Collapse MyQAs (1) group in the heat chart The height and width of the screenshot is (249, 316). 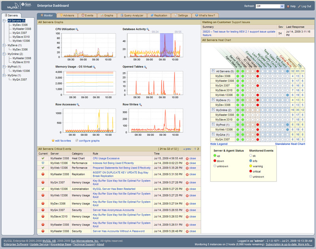(213, 134)
